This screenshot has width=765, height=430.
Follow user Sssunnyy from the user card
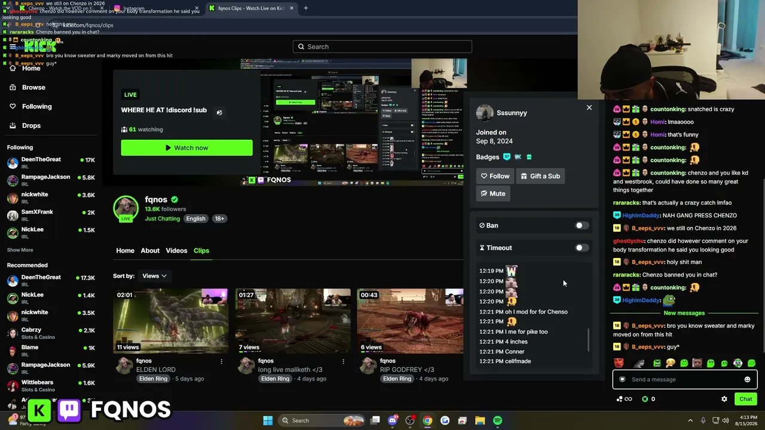(495, 176)
